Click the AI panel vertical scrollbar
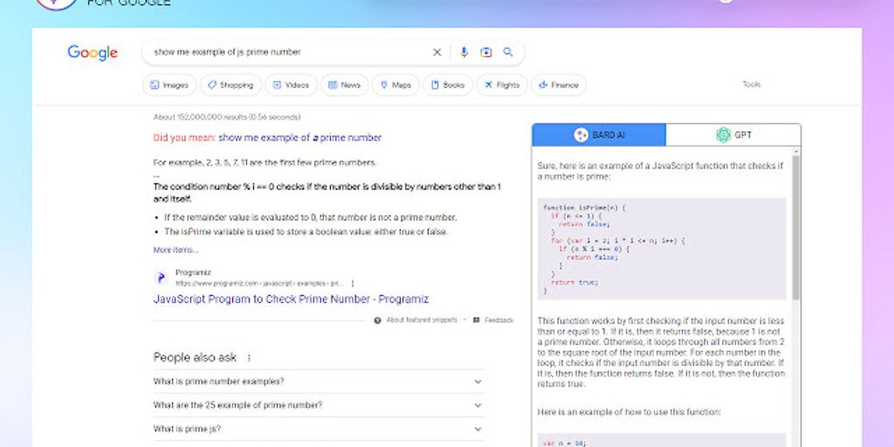Screen dimensions: 894x447 click(796, 228)
